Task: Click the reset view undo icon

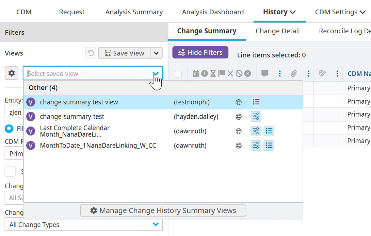Action: coord(91,53)
